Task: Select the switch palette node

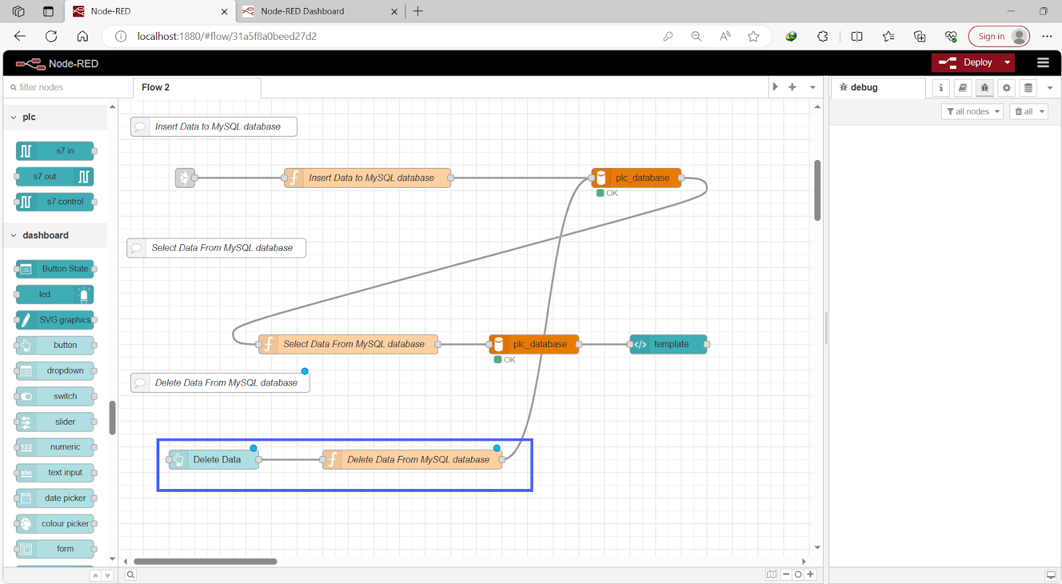Action: coord(55,396)
